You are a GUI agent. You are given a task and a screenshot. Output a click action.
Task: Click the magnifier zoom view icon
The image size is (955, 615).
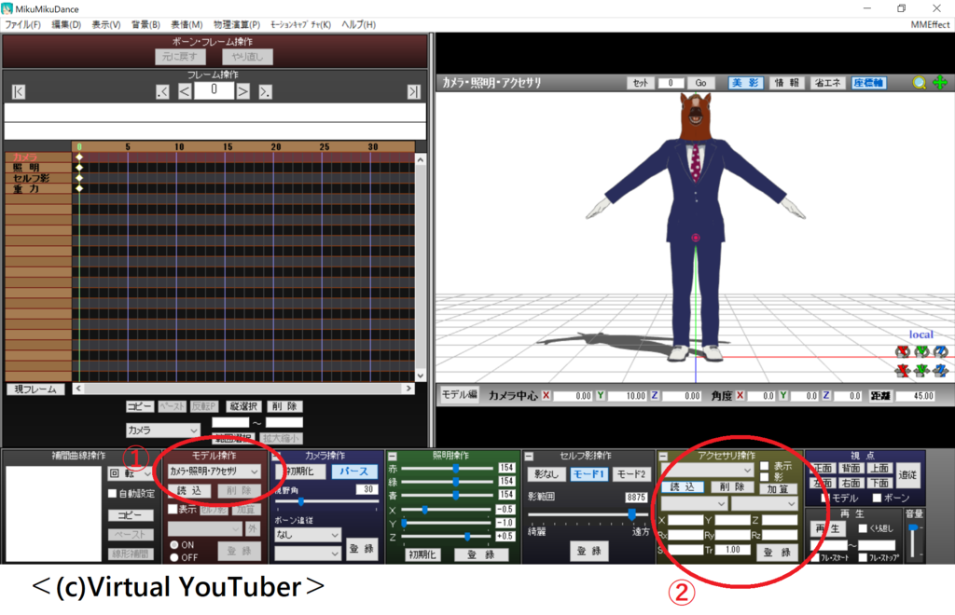919,83
